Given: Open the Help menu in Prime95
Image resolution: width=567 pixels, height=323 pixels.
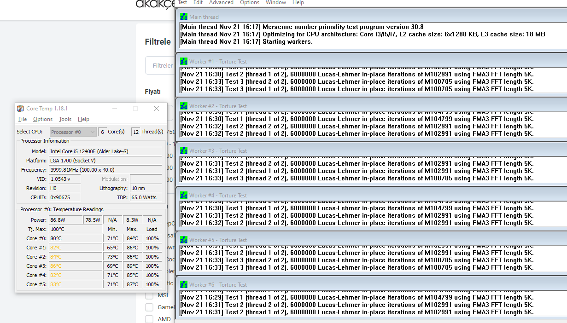Looking at the screenshot, I should (298, 2).
